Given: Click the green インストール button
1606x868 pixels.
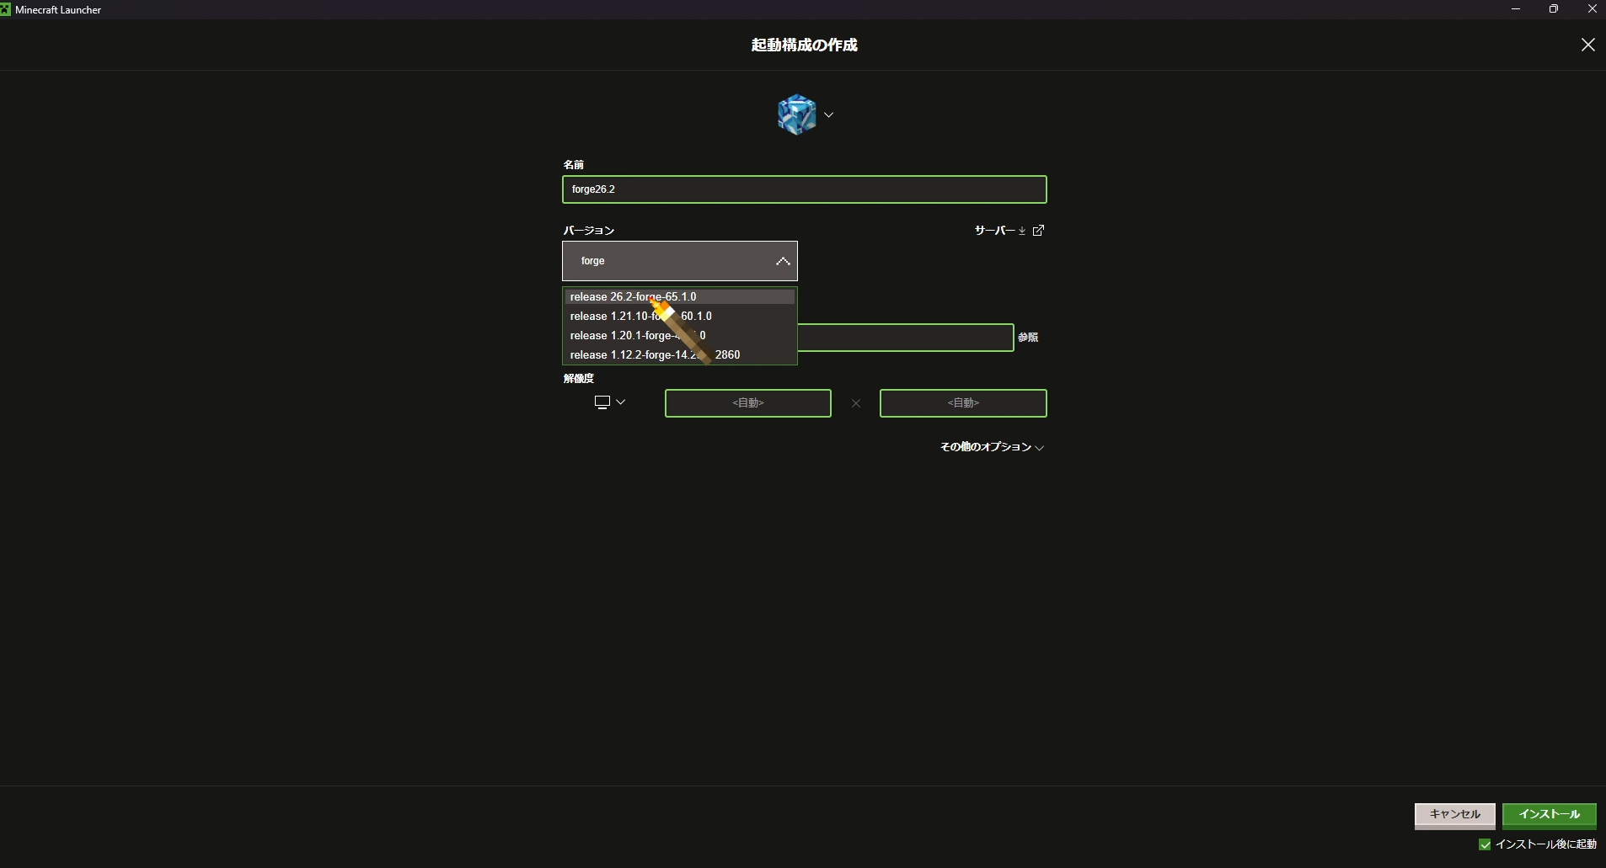Looking at the screenshot, I should pyautogui.click(x=1549, y=815).
